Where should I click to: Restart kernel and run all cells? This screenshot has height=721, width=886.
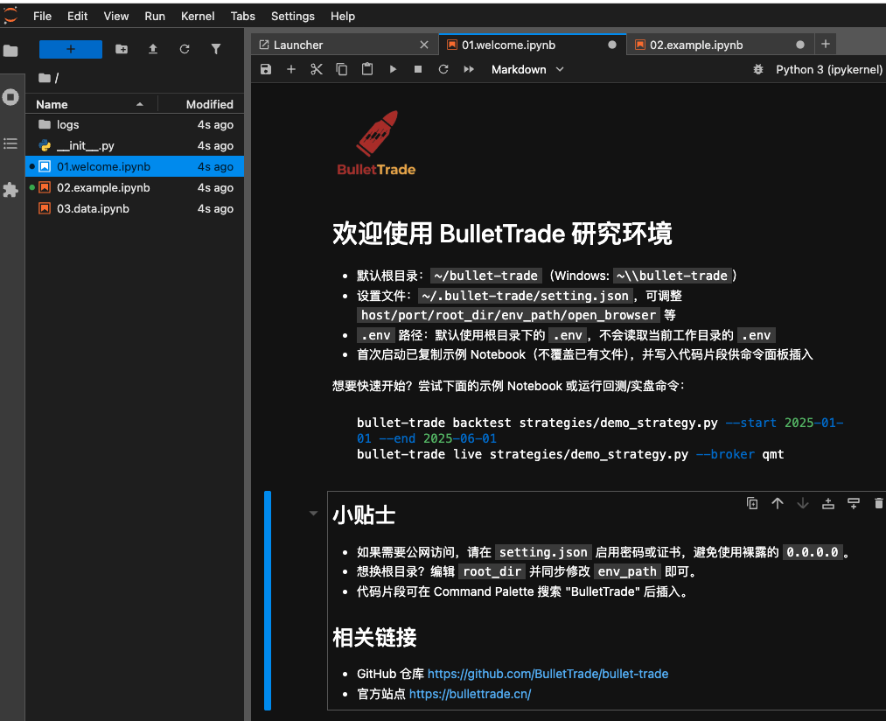point(469,69)
